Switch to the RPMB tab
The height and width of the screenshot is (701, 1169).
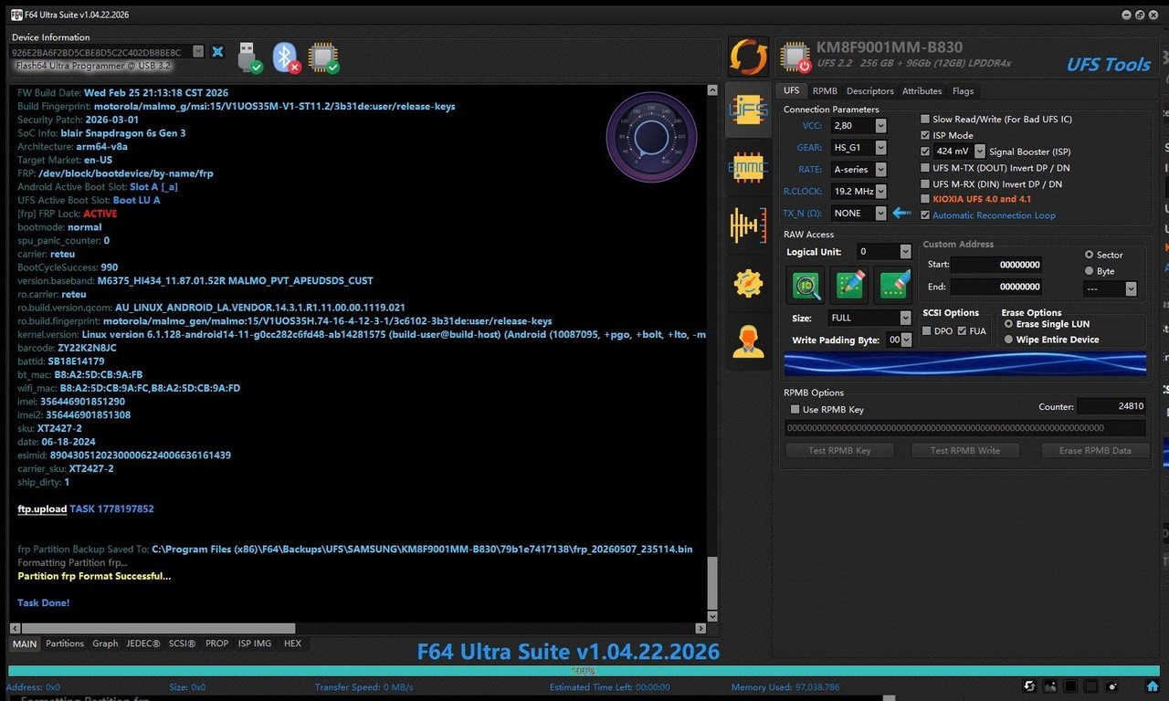pyautogui.click(x=825, y=91)
